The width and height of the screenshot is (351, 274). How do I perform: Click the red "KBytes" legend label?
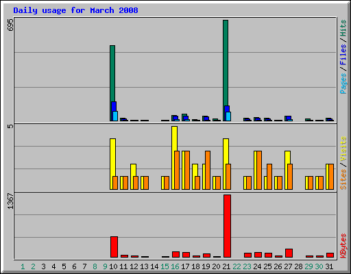(x=343, y=246)
